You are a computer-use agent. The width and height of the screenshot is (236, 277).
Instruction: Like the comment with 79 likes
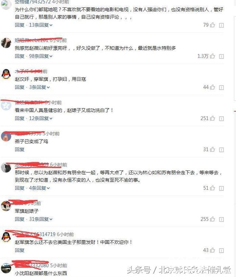(x=212, y=25)
